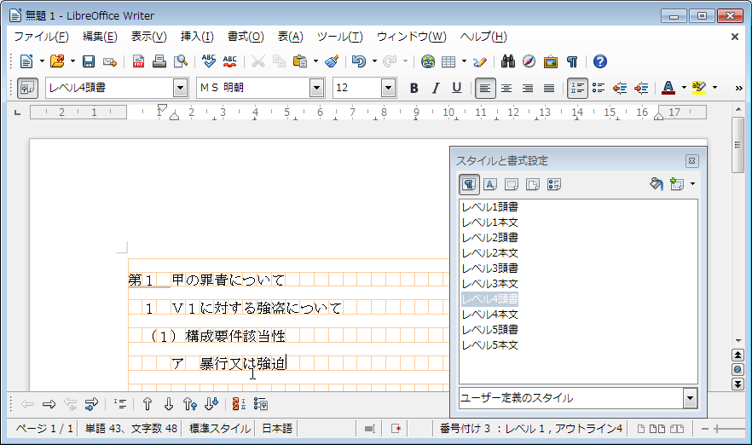
Task: Insert a hyperlink with the globe icon
Action: click(428, 61)
